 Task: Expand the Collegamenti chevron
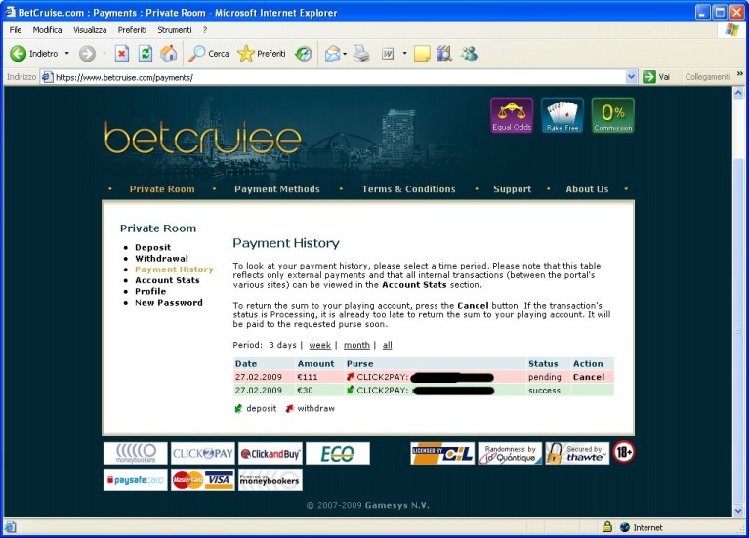click(740, 73)
